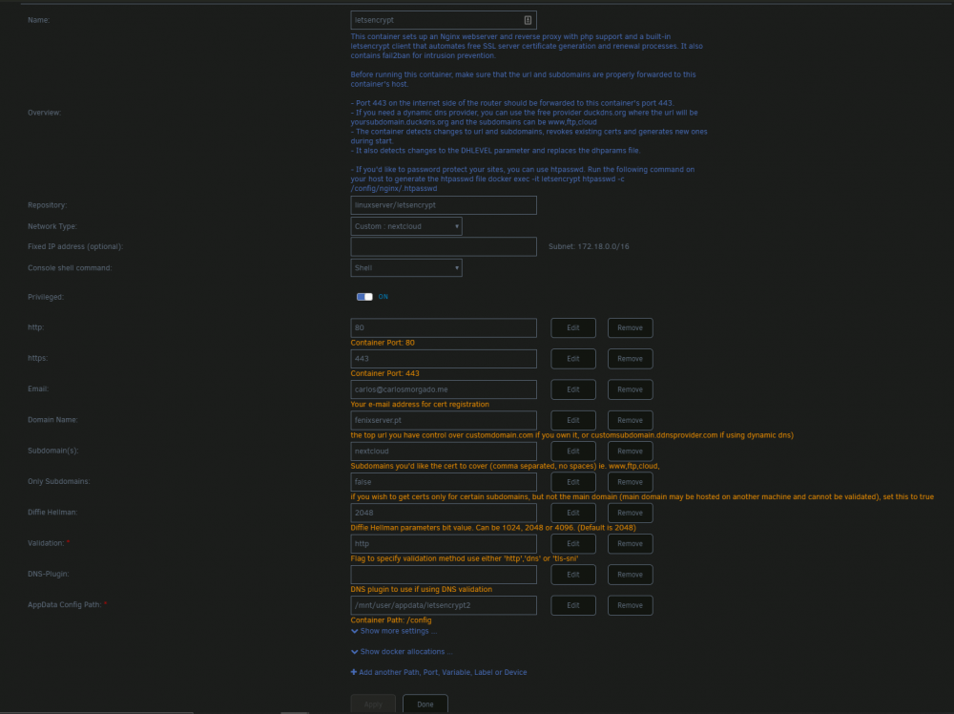The width and height of the screenshot is (954, 714).
Task: Toggle the Privileged switch off
Action: coord(364,297)
